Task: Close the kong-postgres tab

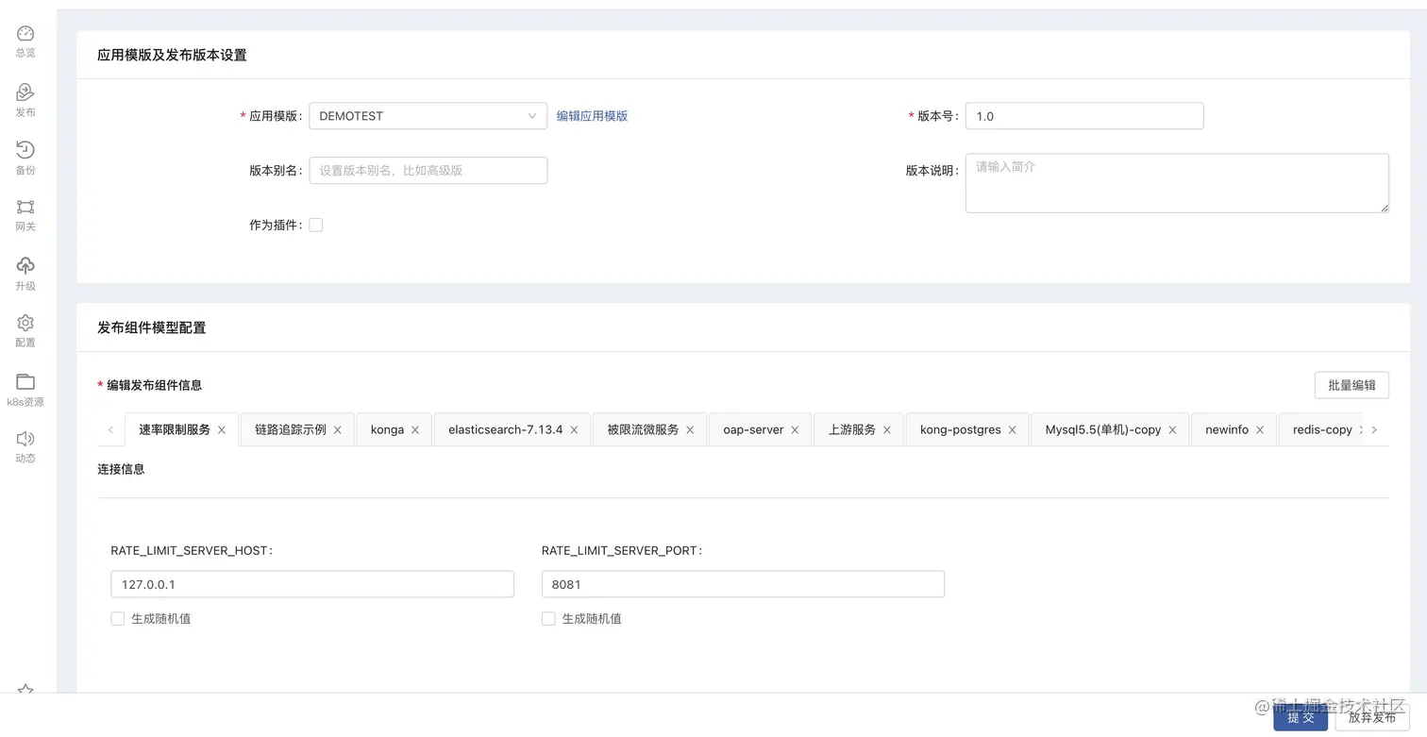Action: tap(1013, 430)
